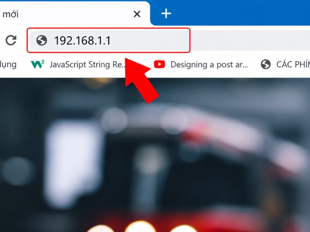
Task: Open the Designing a post ar... bookmark
Action: [201, 65]
